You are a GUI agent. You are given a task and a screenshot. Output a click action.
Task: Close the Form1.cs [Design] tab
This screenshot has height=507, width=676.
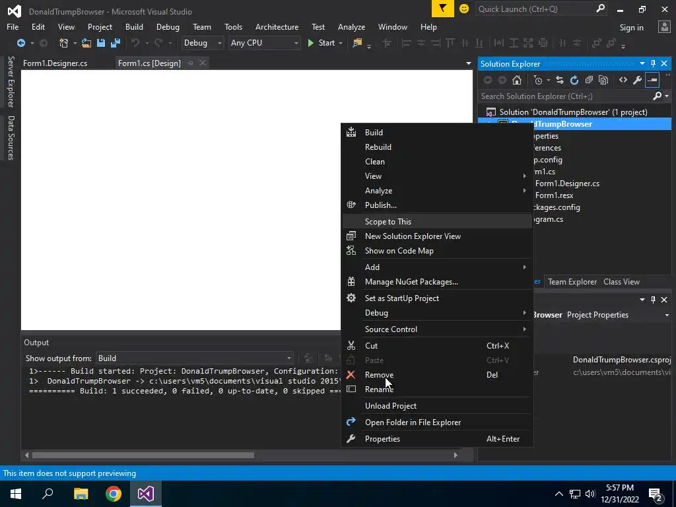pos(202,63)
